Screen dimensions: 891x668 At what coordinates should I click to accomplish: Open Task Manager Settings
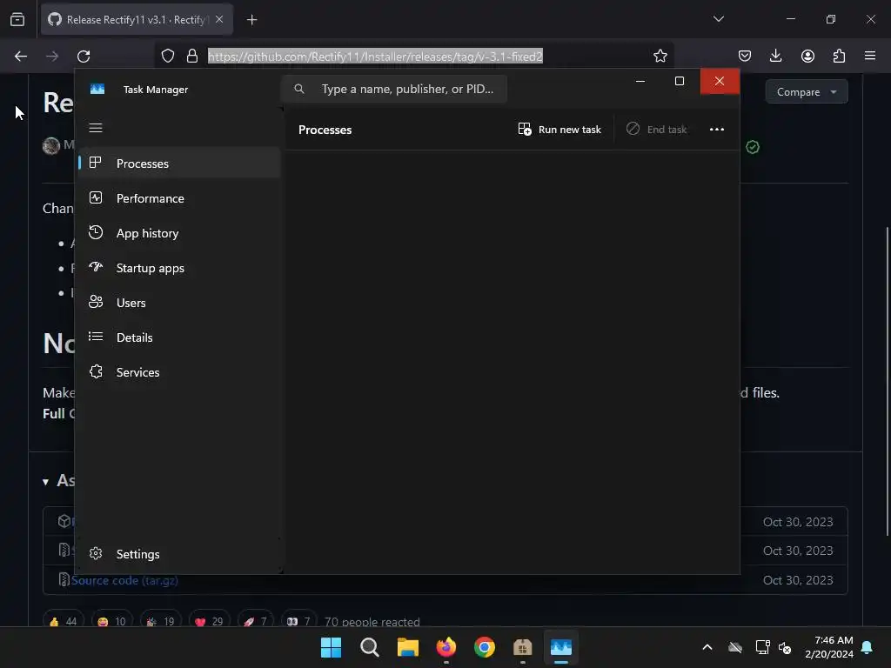click(x=178, y=554)
